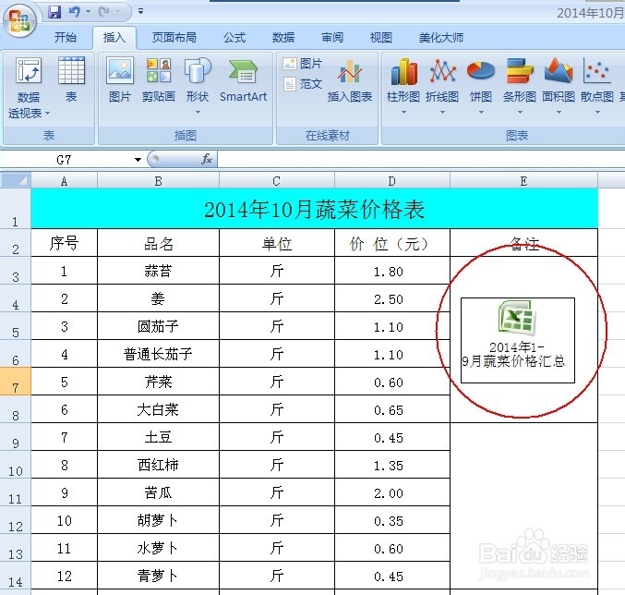Insert a table with the 表 icon

pyautogui.click(x=71, y=79)
